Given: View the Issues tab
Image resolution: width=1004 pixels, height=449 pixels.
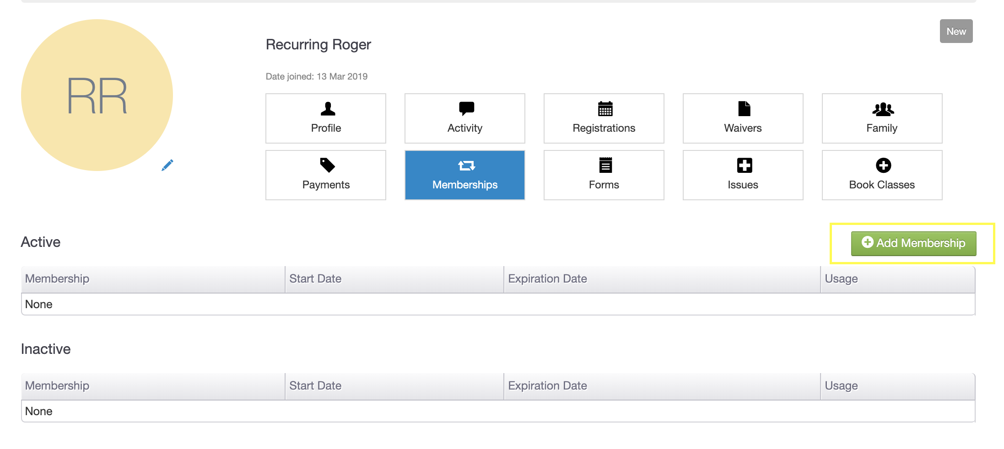Looking at the screenshot, I should pyautogui.click(x=743, y=175).
